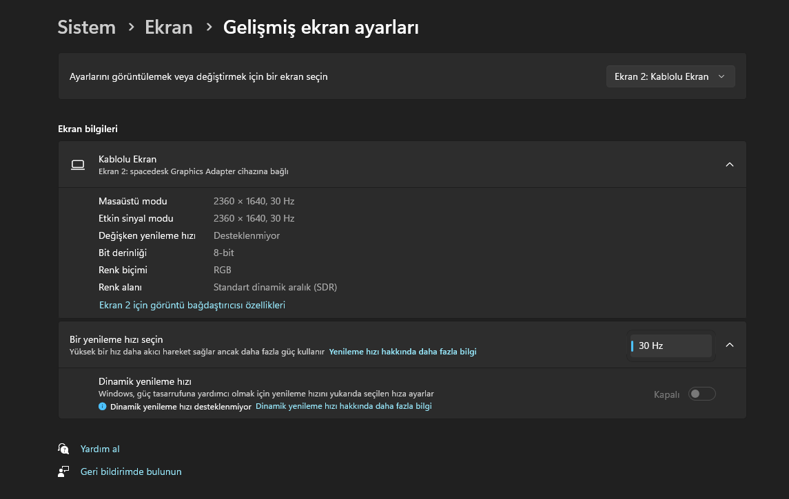Click the Yardım al headset icon
The height and width of the screenshot is (499, 789).
63,448
